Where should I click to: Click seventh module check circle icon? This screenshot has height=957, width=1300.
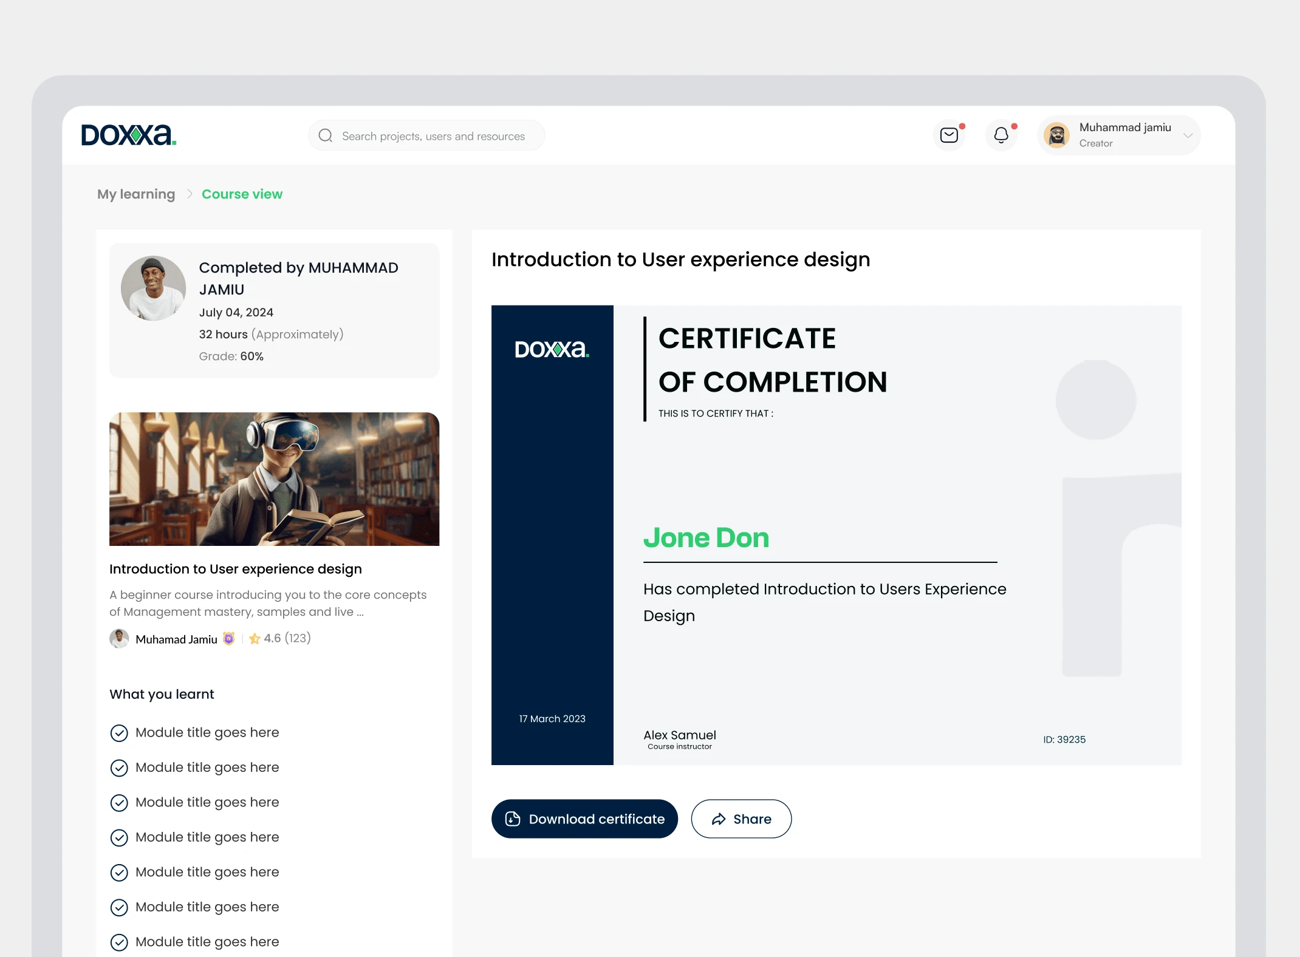pyautogui.click(x=119, y=942)
